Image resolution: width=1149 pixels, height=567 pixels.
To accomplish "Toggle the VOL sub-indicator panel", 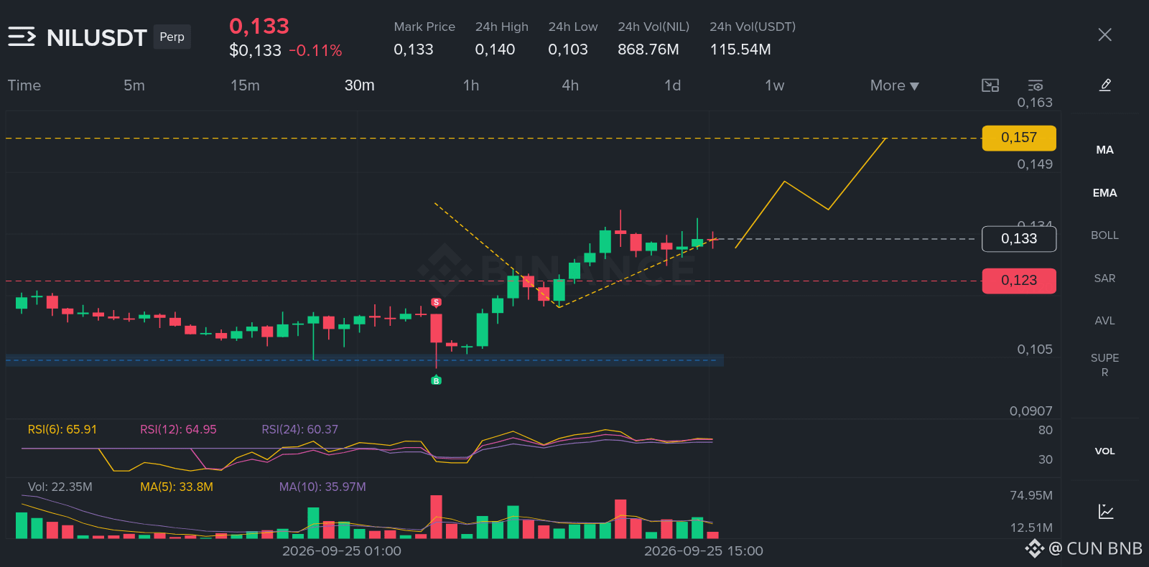I will tap(1104, 451).
